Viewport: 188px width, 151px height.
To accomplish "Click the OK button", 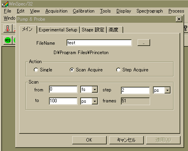I will (90, 140).
